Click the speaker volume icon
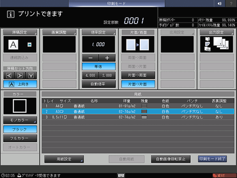This screenshot has height=178, width=237. coord(219,4)
